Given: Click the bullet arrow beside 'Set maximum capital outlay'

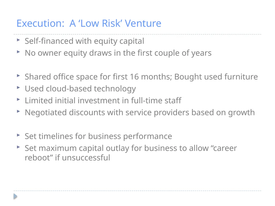Looking at the screenshot, I should point(19,147).
